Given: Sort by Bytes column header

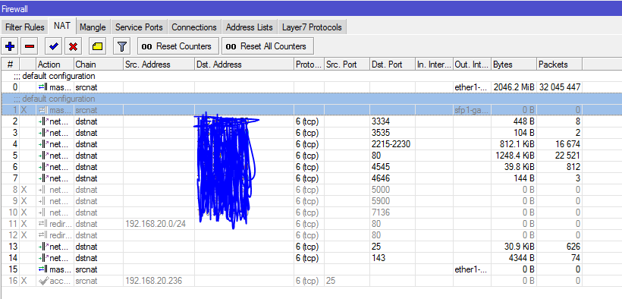Looking at the screenshot, I should 514,65.
